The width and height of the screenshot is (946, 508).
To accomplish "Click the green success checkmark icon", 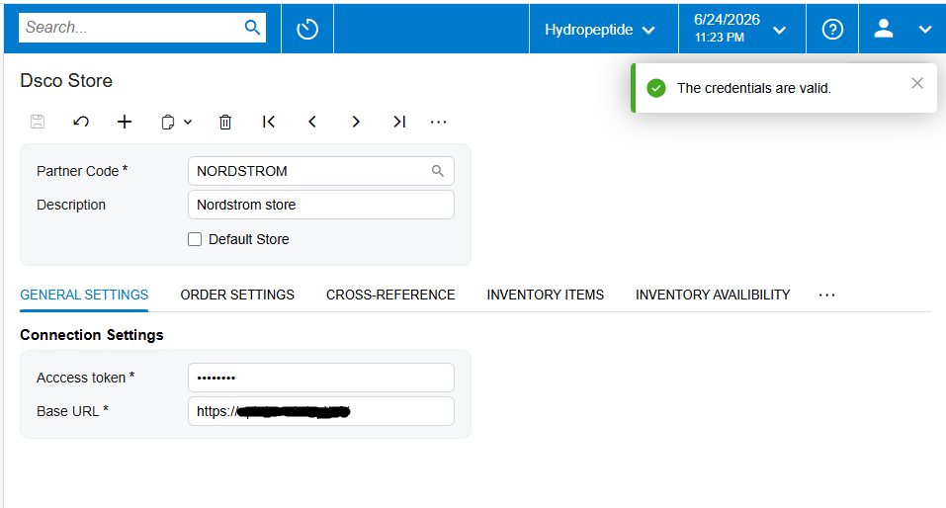I will point(655,88).
